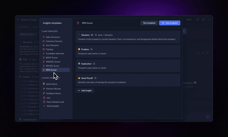Click the back arrow in the background window
Screen dimensions: 228x137
[18, 20]
